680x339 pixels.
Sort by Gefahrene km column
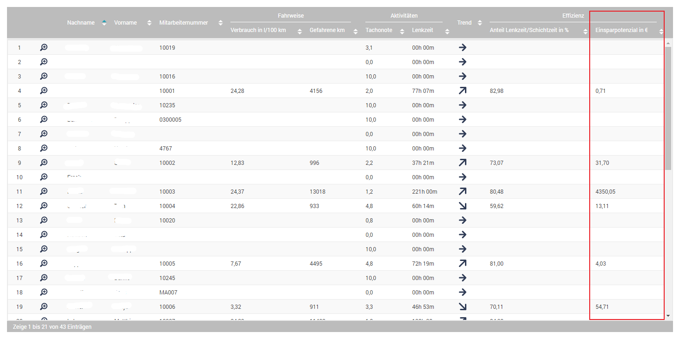coord(356,31)
